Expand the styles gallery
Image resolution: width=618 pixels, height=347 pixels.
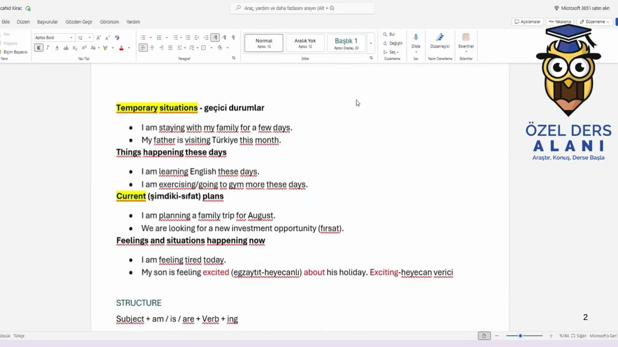[x=371, y=43]
